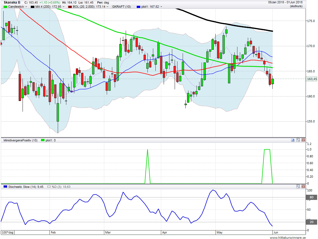Click the plot1: 0 label in MinidivergensPositiv panel

51,140
